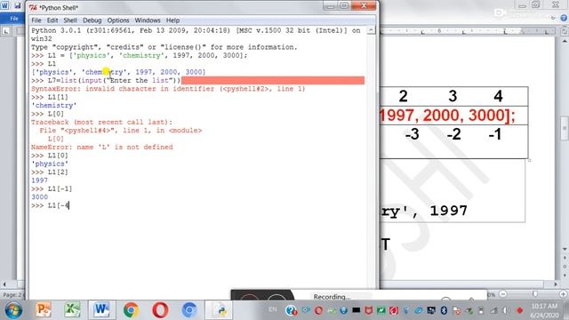569x320 pixels.
Task: Open the Options menu
Action: tap(118, 20)
